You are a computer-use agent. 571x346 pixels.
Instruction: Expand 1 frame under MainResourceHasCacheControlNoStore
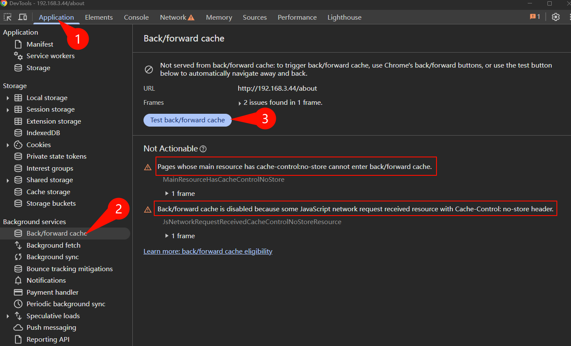click(167, 193)
